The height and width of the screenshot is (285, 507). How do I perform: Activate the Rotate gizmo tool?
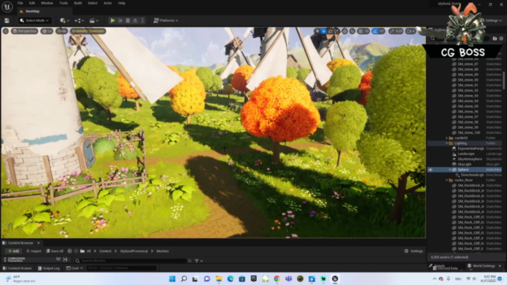pyautogui.click(x=330, y=31)
